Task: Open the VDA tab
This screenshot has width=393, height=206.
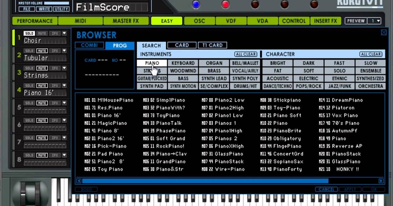Action: pyautogui.click(x=262, y=21)
